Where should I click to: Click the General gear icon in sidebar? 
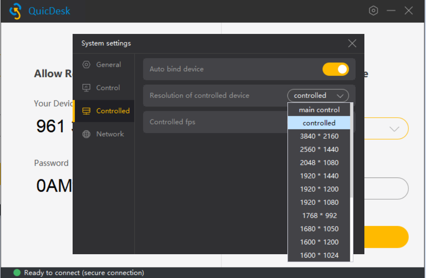[86, 65]
